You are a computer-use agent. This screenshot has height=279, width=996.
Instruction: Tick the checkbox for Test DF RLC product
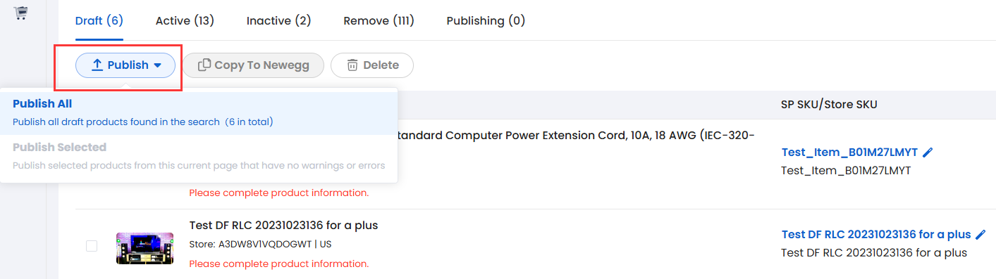coord(92,246)
